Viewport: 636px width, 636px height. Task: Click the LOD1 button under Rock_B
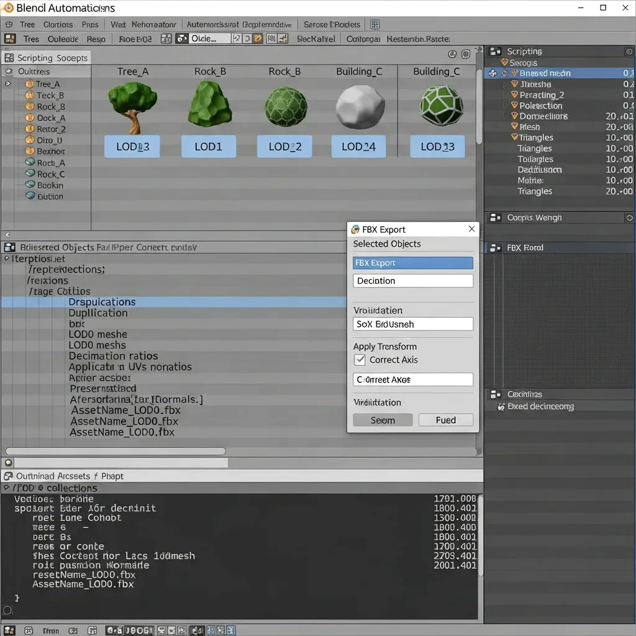(x=208, y=147)
